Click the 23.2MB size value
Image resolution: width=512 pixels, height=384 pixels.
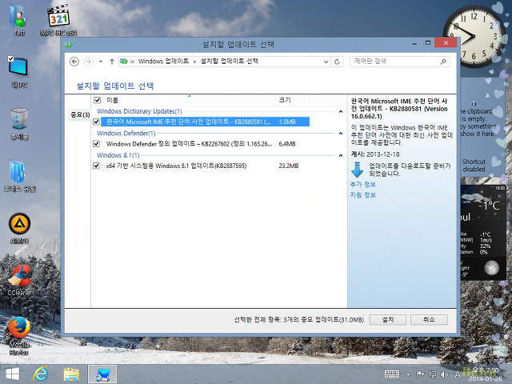[x=289, y=166]
